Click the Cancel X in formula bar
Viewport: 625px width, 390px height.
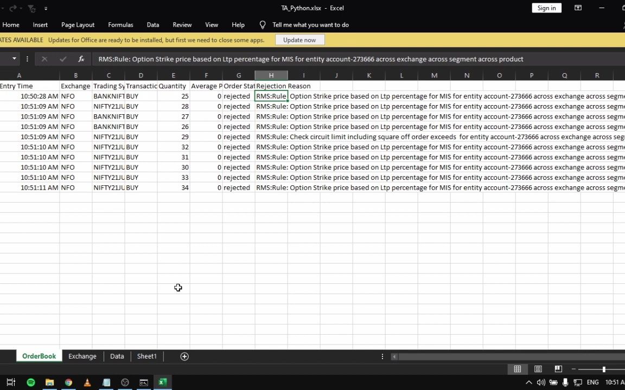click(x=44, y=58)
